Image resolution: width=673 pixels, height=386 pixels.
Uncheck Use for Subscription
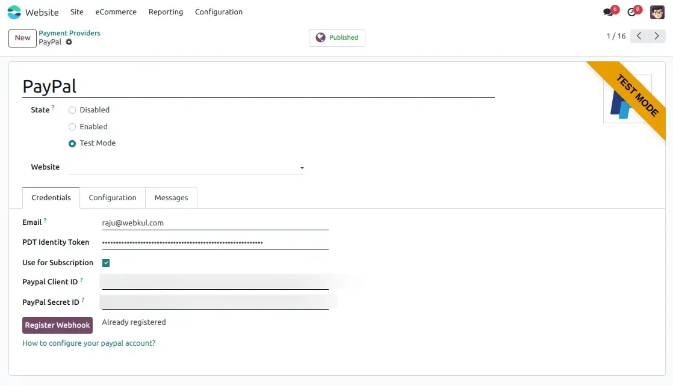click(x=106, y=262)
